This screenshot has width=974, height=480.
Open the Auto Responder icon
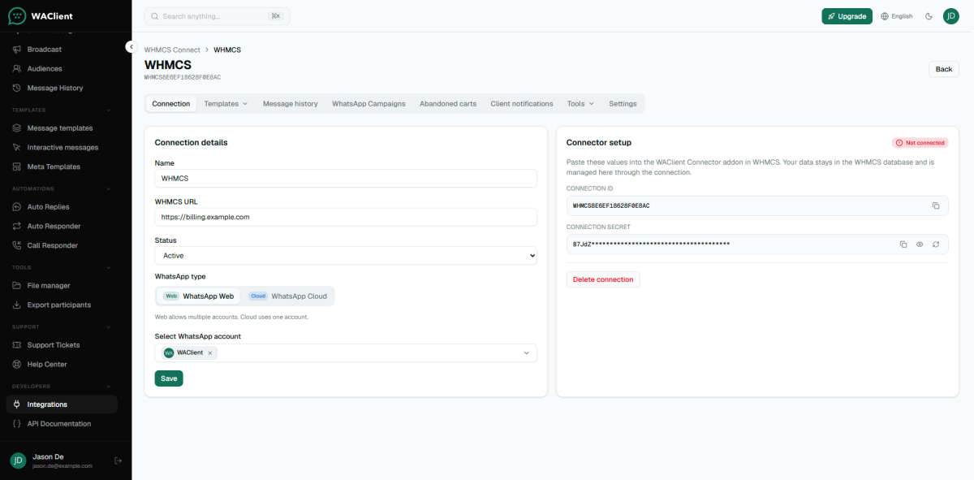click(x=17, y=227)
